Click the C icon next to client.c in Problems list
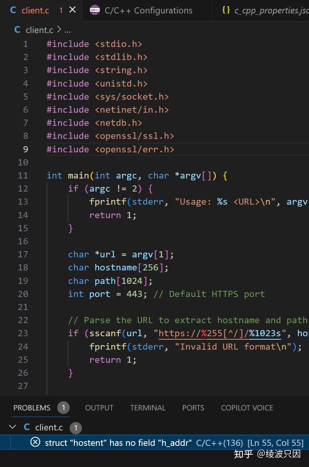The width and height of the screenshot is (309, 467). 27,427
